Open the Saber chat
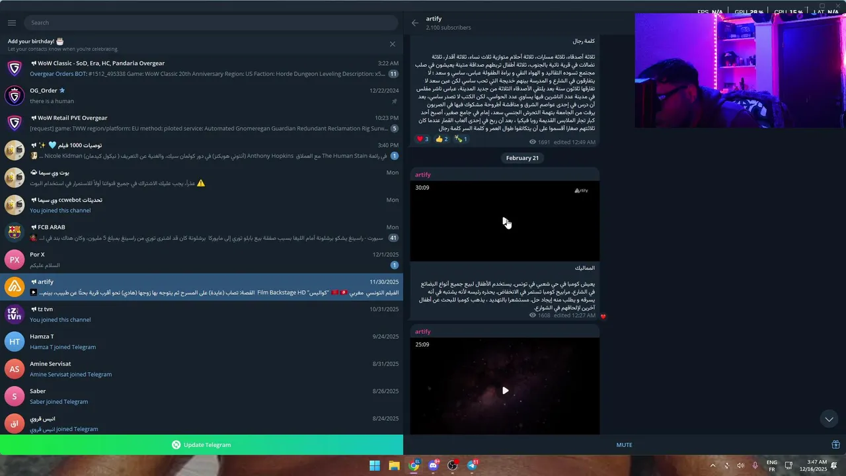 (x=202, y=397)
